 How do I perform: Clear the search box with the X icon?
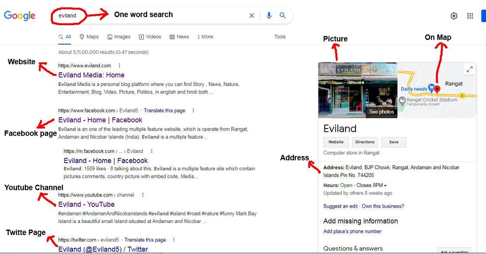pos(252,15)
